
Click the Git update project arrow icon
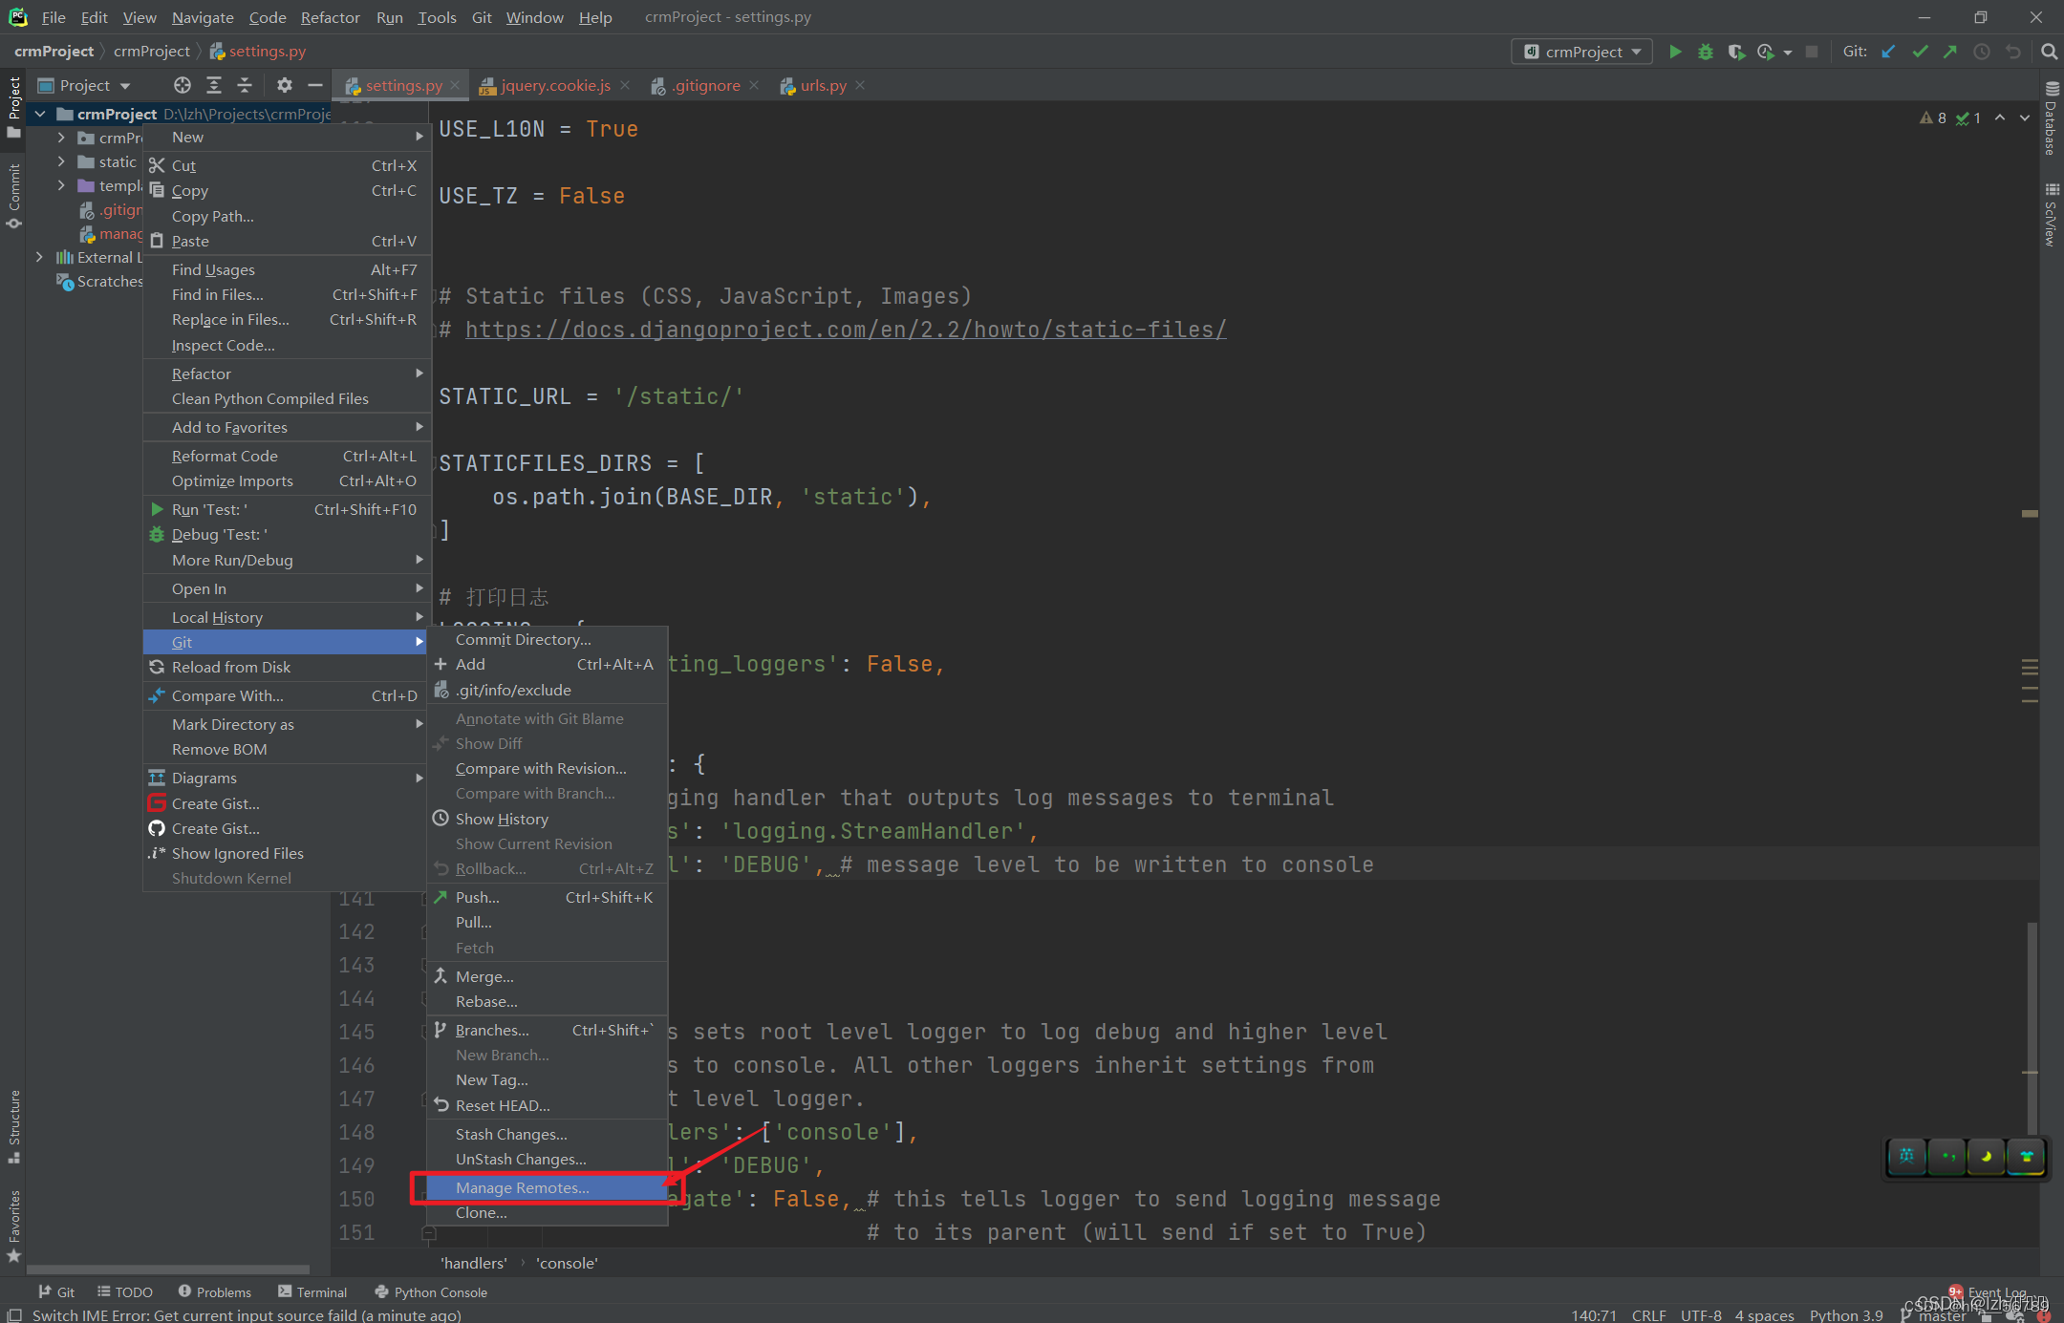point(1888,52)
